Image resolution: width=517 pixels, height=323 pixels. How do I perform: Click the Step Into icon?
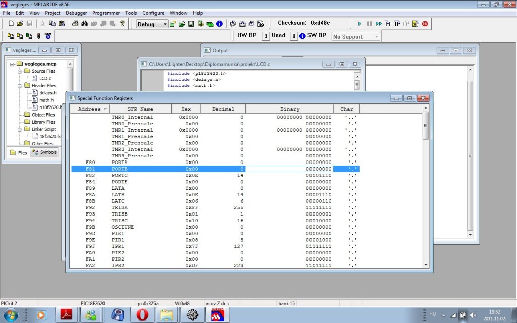[388, 23]
